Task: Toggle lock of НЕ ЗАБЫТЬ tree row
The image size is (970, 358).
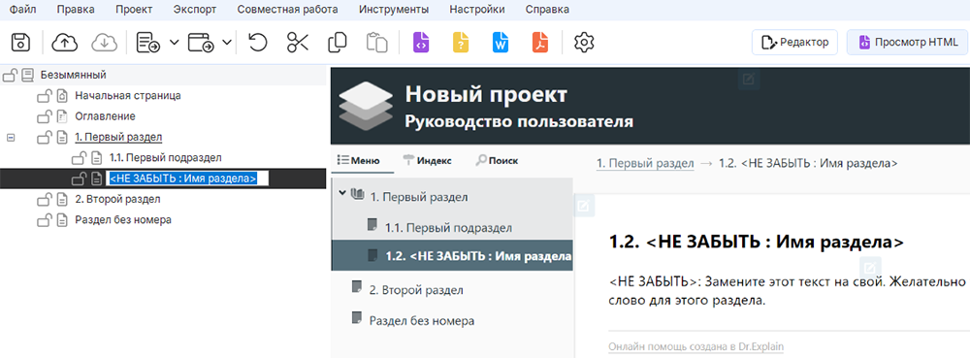Action: point(79,179)
